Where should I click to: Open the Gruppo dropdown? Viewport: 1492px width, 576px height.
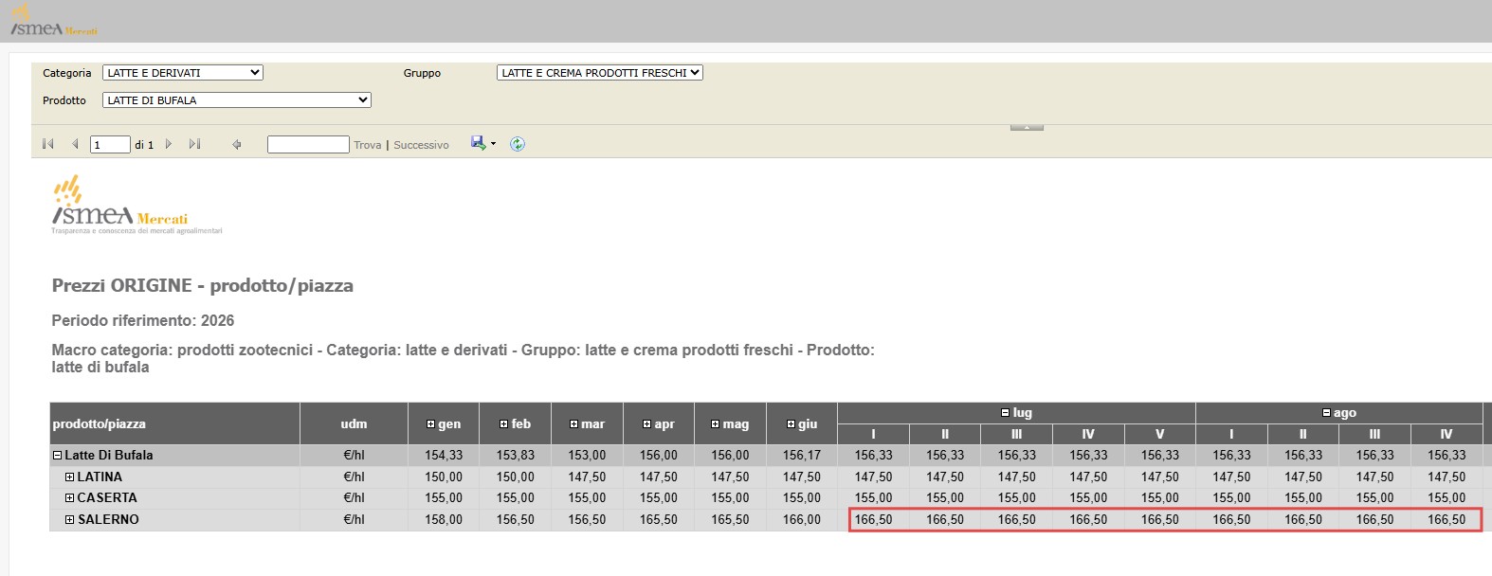point(600,73)
